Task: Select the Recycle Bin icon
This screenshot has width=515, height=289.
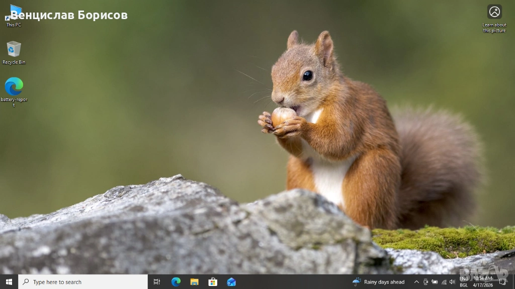Action: [x=14, y=50]
